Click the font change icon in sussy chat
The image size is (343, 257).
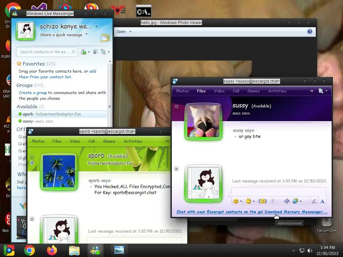287,201
